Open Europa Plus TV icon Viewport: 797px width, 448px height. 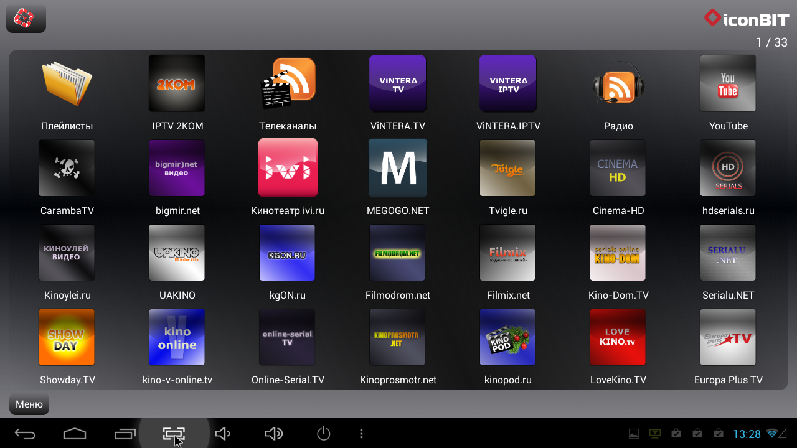click(x=728, y=337)
